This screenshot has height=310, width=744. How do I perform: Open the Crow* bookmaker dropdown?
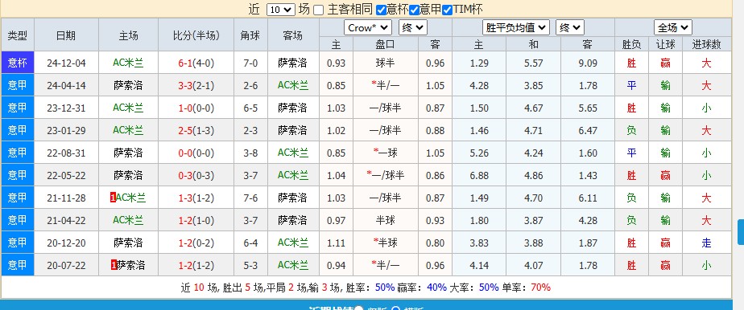(x=368, y=27)
